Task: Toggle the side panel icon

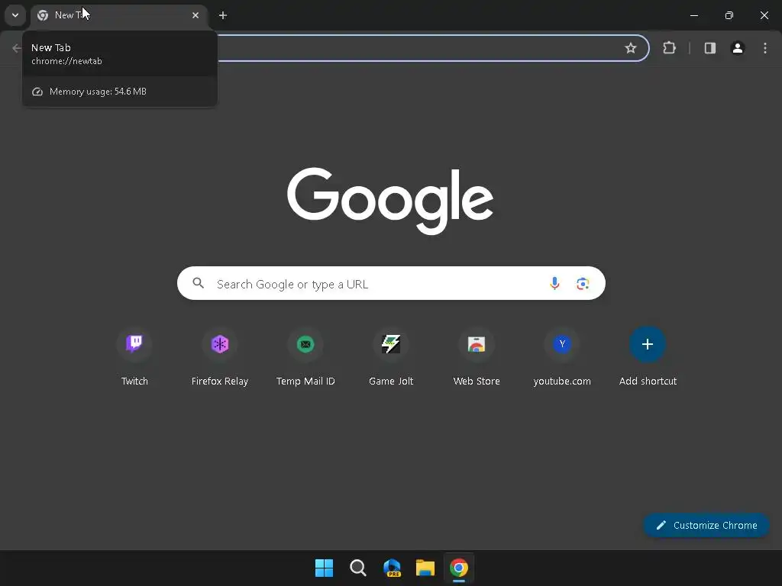Action: click(709, 48)
